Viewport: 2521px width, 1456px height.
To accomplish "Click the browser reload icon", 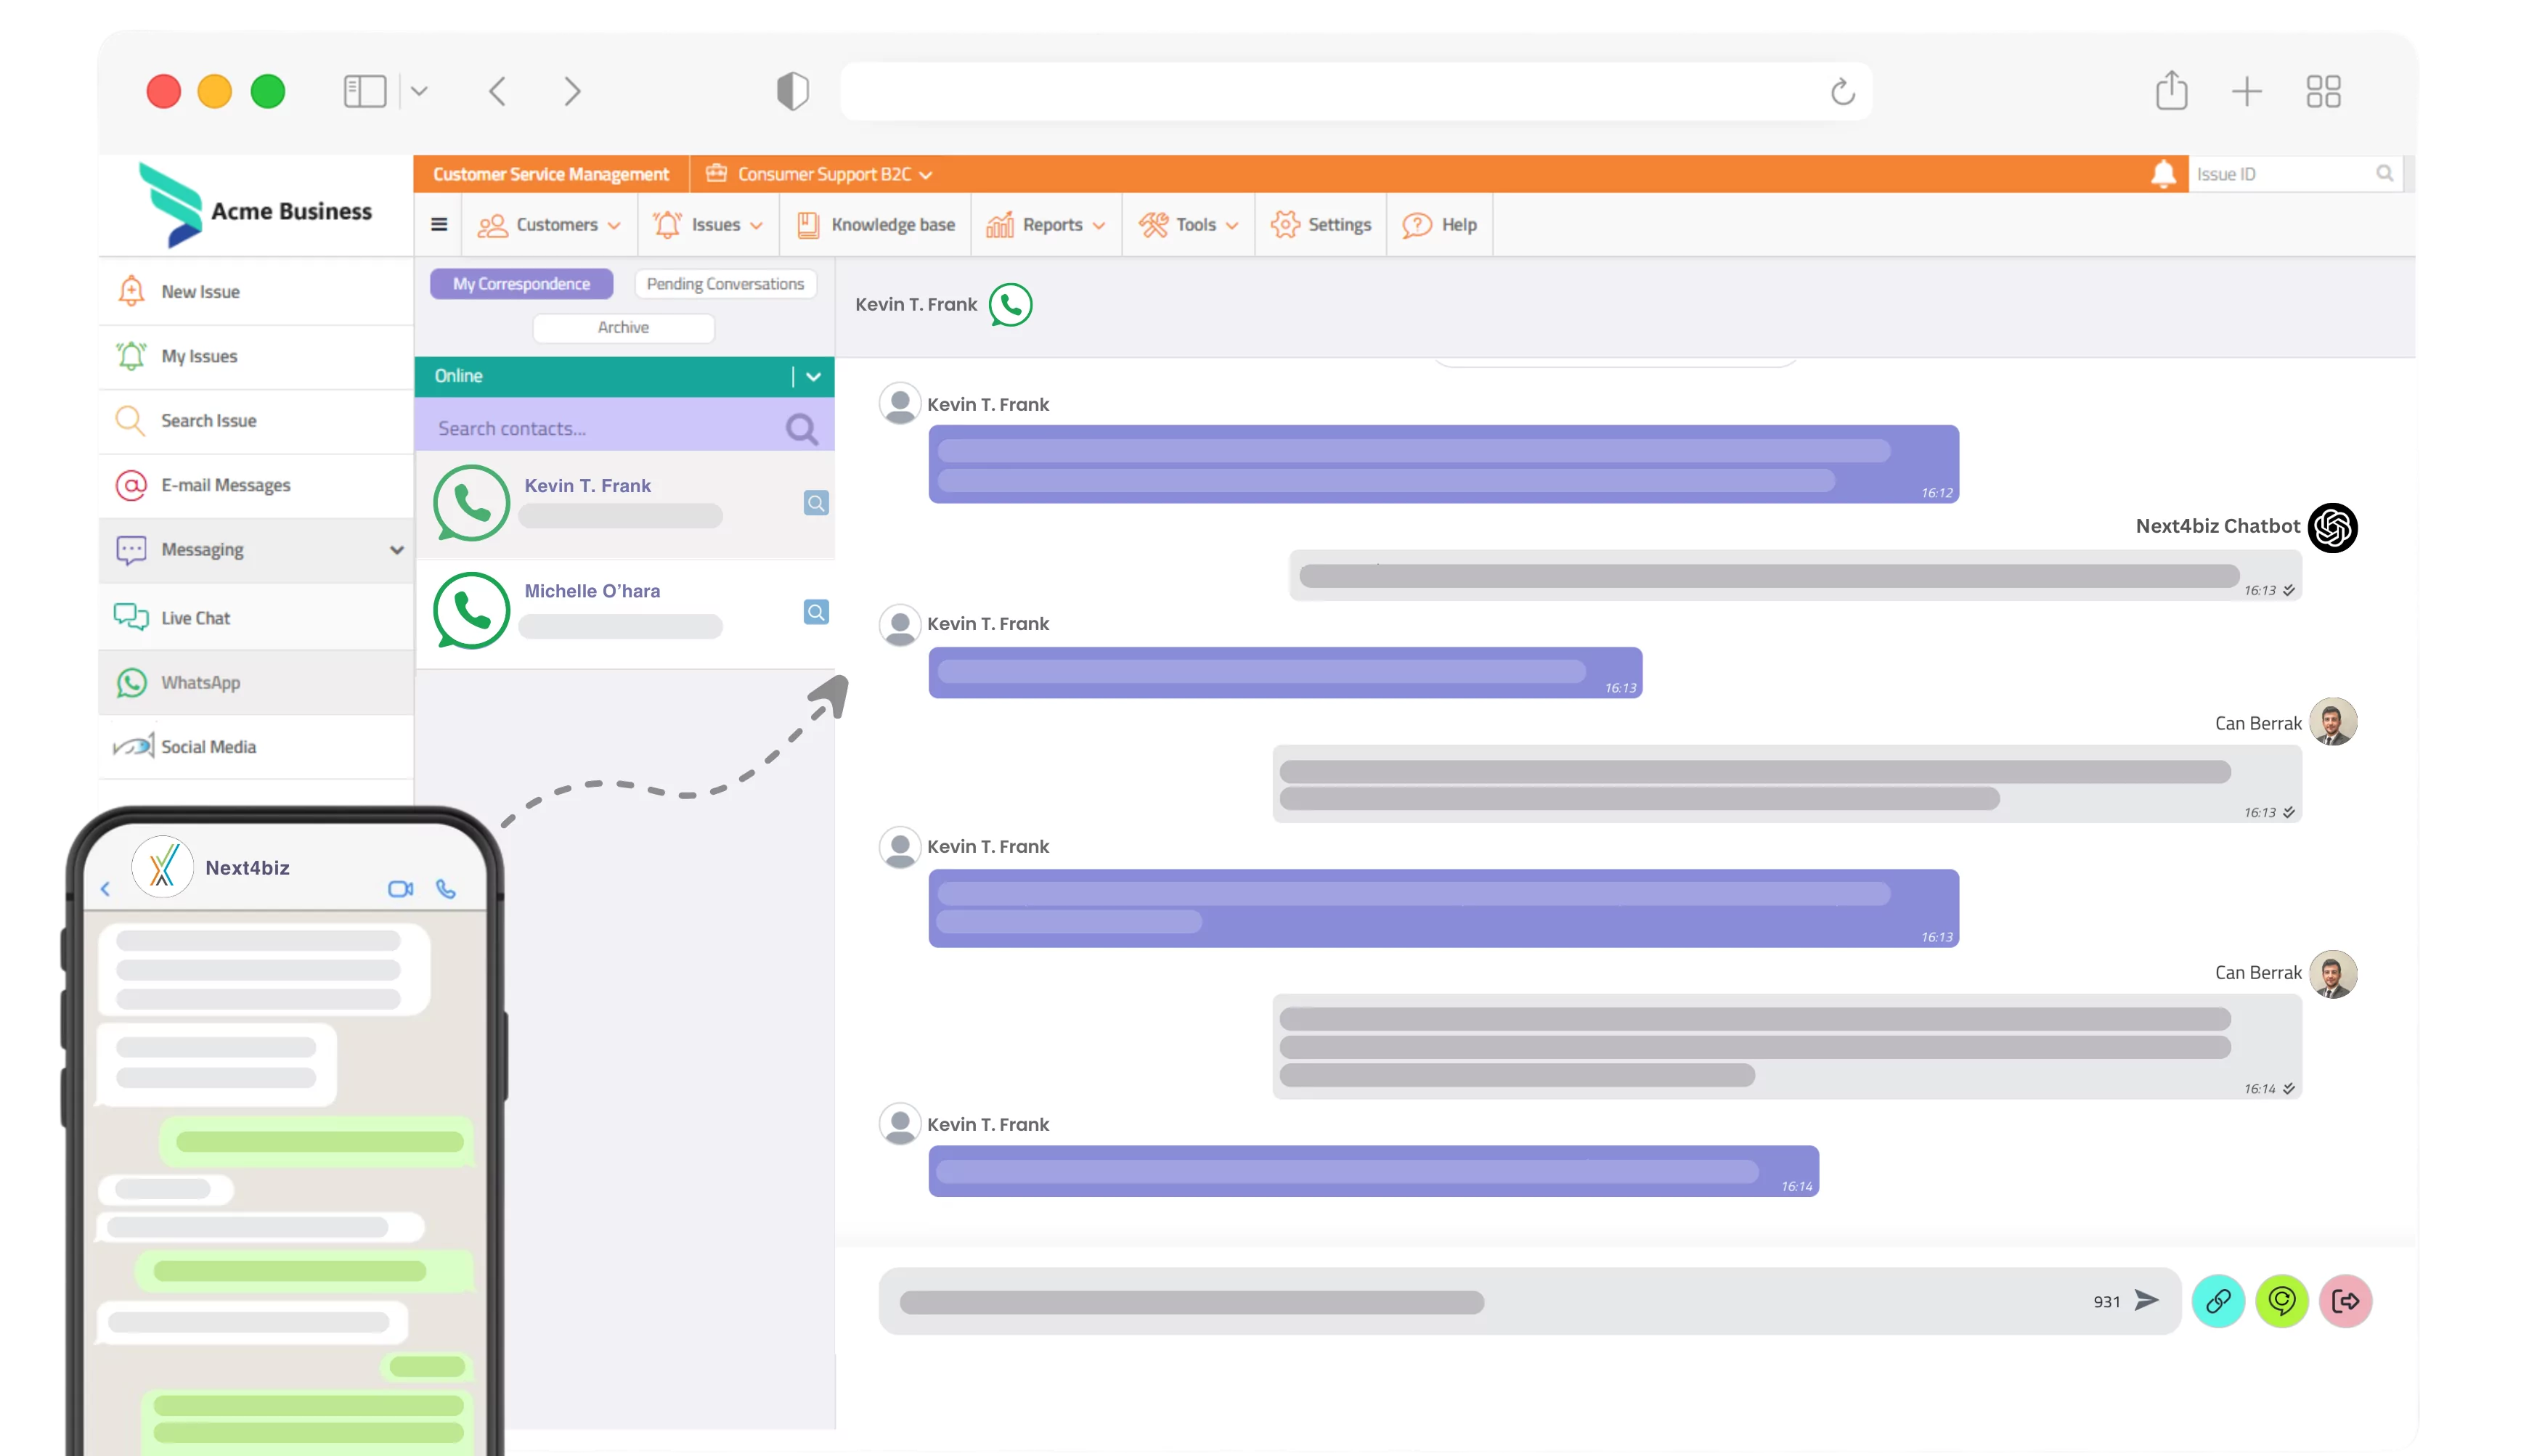I will (x=1843, y=91).
